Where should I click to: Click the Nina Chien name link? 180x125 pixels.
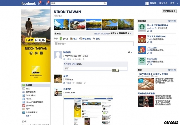(72, 64)
